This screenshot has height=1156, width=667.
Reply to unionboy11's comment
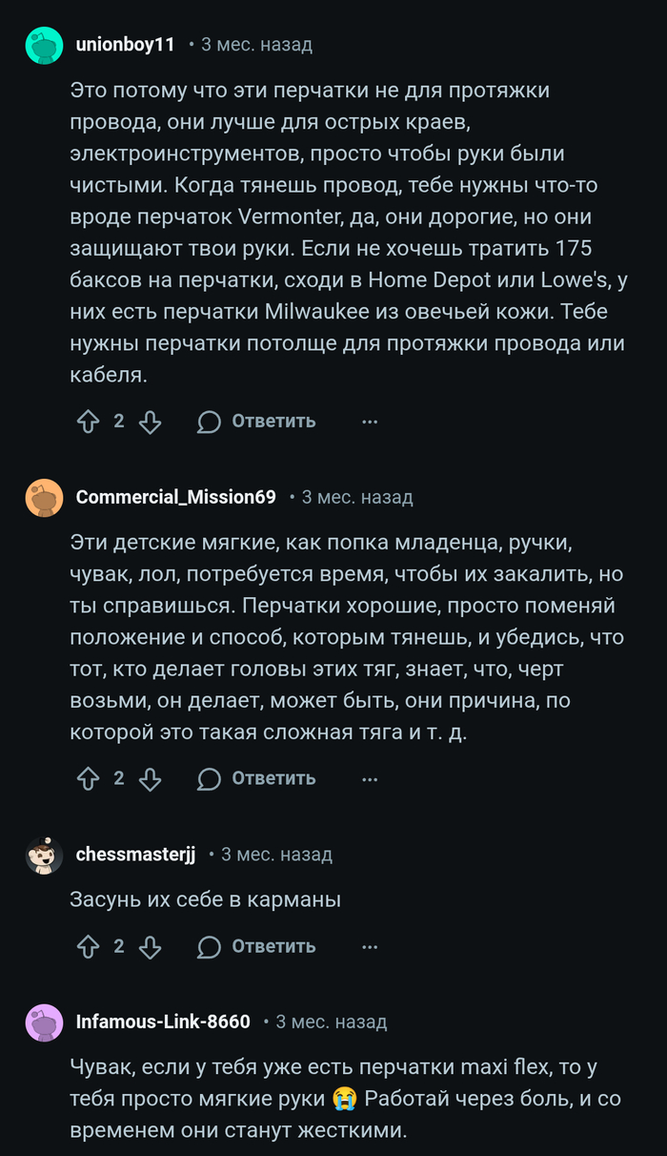[x=256, y=422]
